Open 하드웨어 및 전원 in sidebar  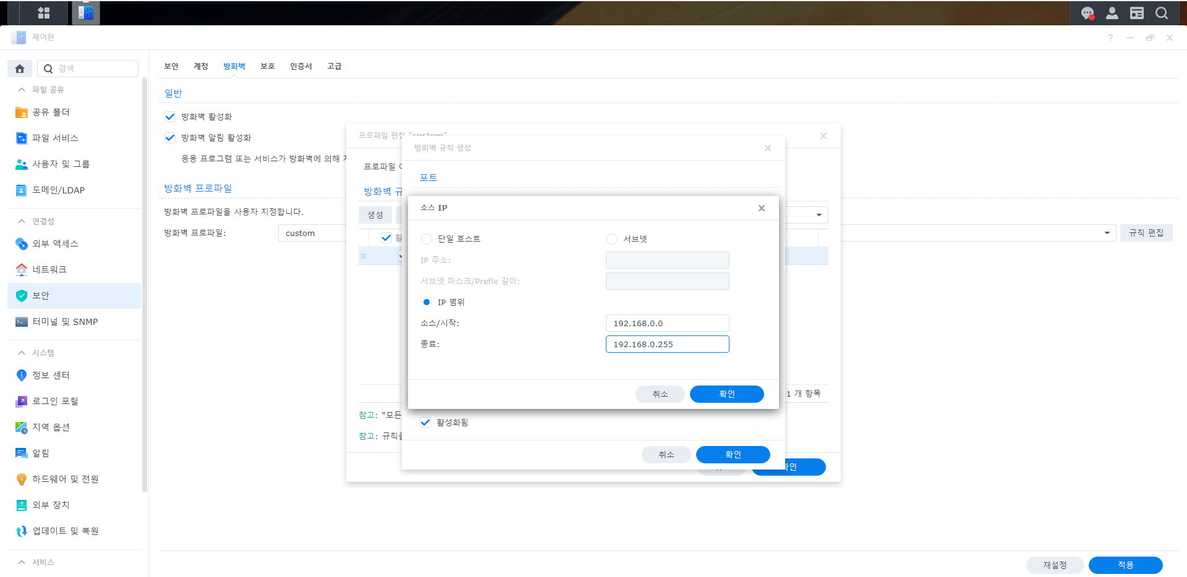(x=74, y=479)
